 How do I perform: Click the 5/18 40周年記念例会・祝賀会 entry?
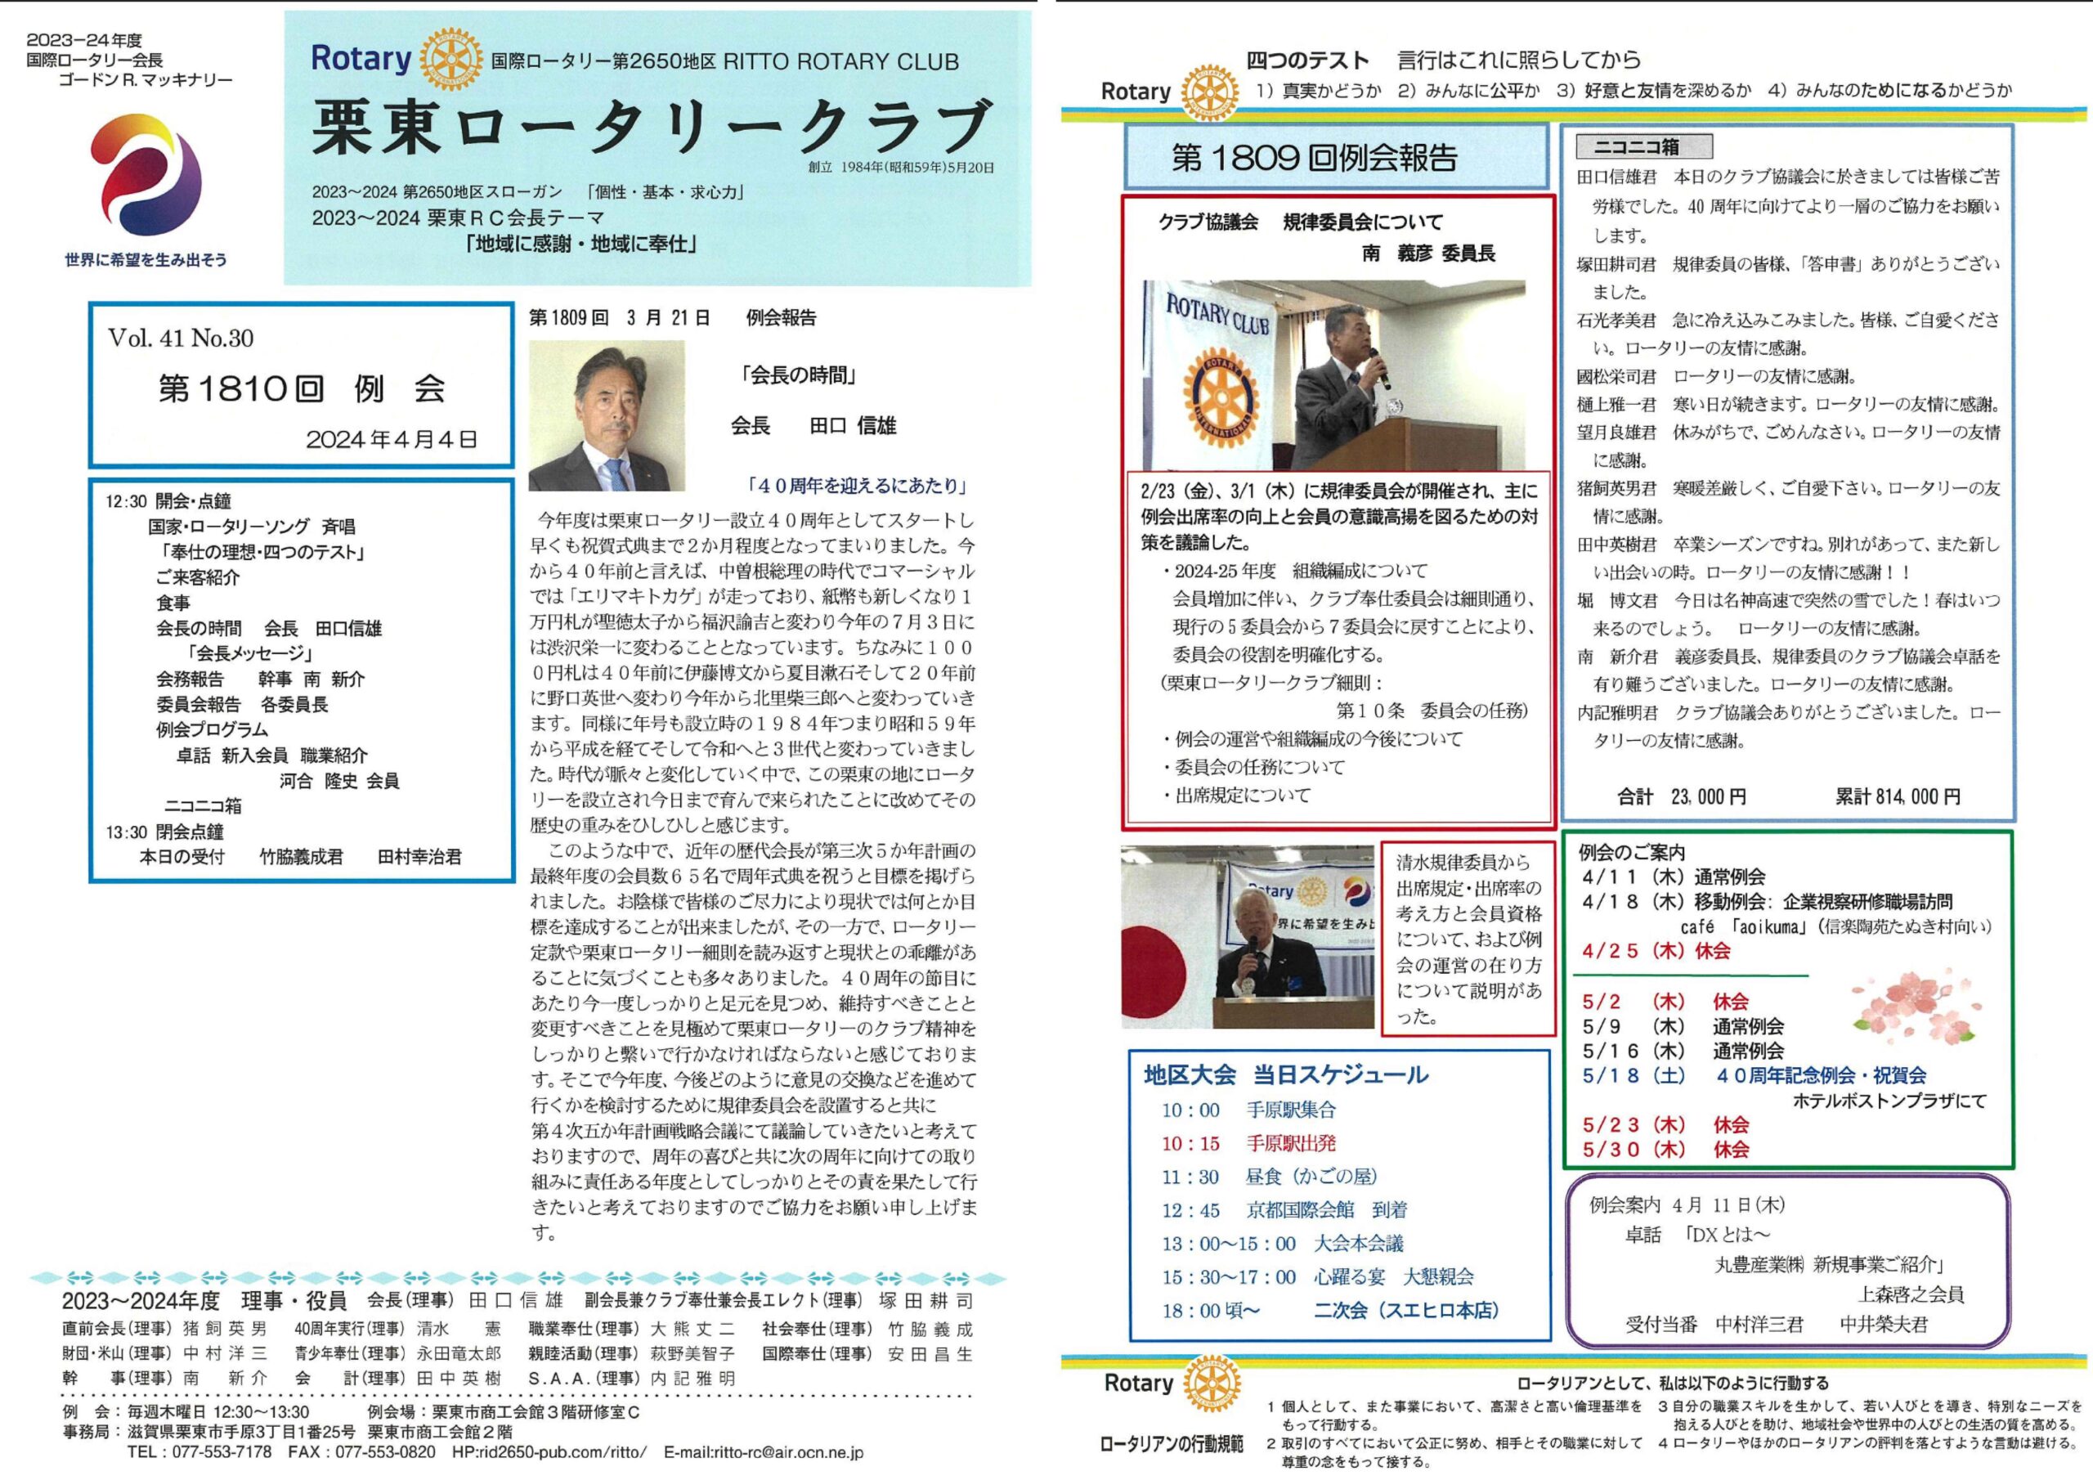[1753, 1075]
